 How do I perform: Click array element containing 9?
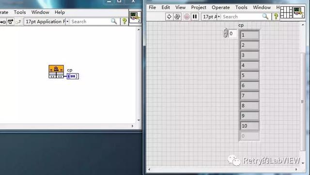pyautogui.click(x=249, y=116)
